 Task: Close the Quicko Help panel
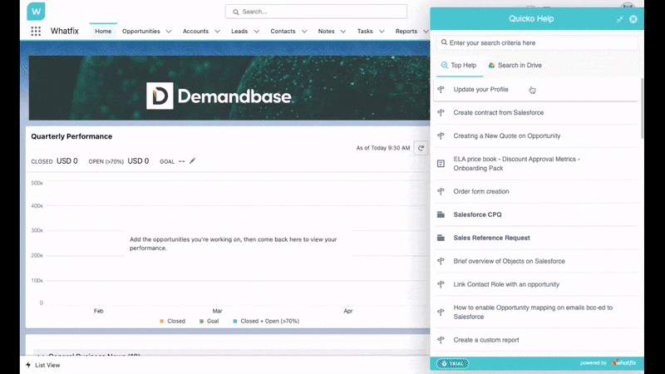coord(633,19)
